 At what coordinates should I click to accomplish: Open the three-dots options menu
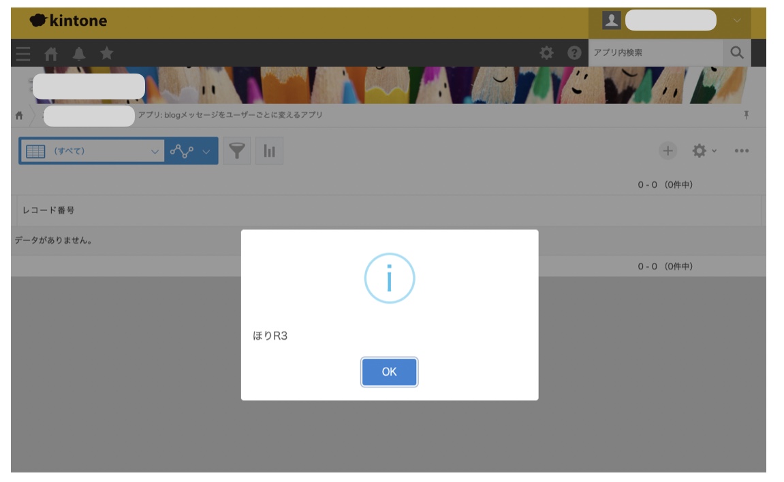(742, 150)
